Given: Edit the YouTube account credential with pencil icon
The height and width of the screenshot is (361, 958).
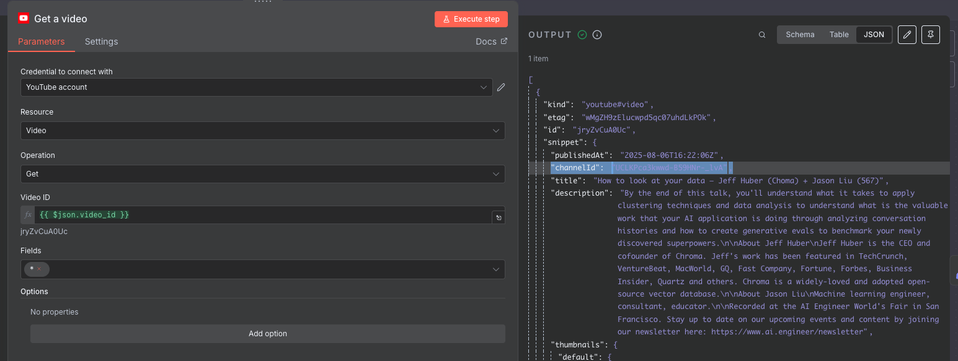Looking at the screenshot, I should click(501, 87).
